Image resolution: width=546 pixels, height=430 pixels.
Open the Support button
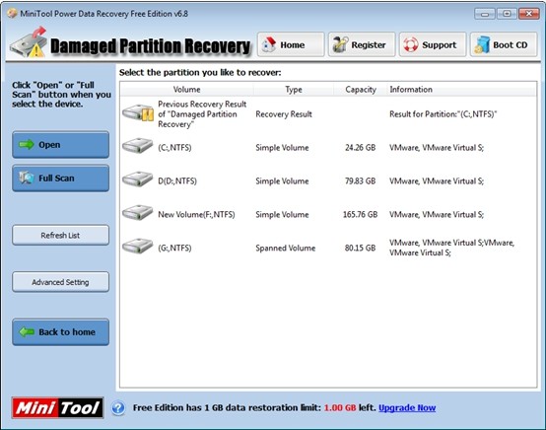(433, 44)
